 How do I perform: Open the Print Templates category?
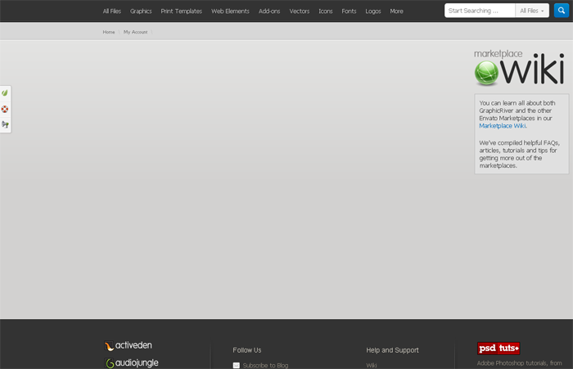coord(181,11)
